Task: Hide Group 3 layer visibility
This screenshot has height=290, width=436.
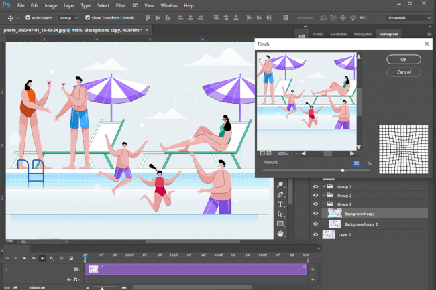Action: click(x=315, y=186)
